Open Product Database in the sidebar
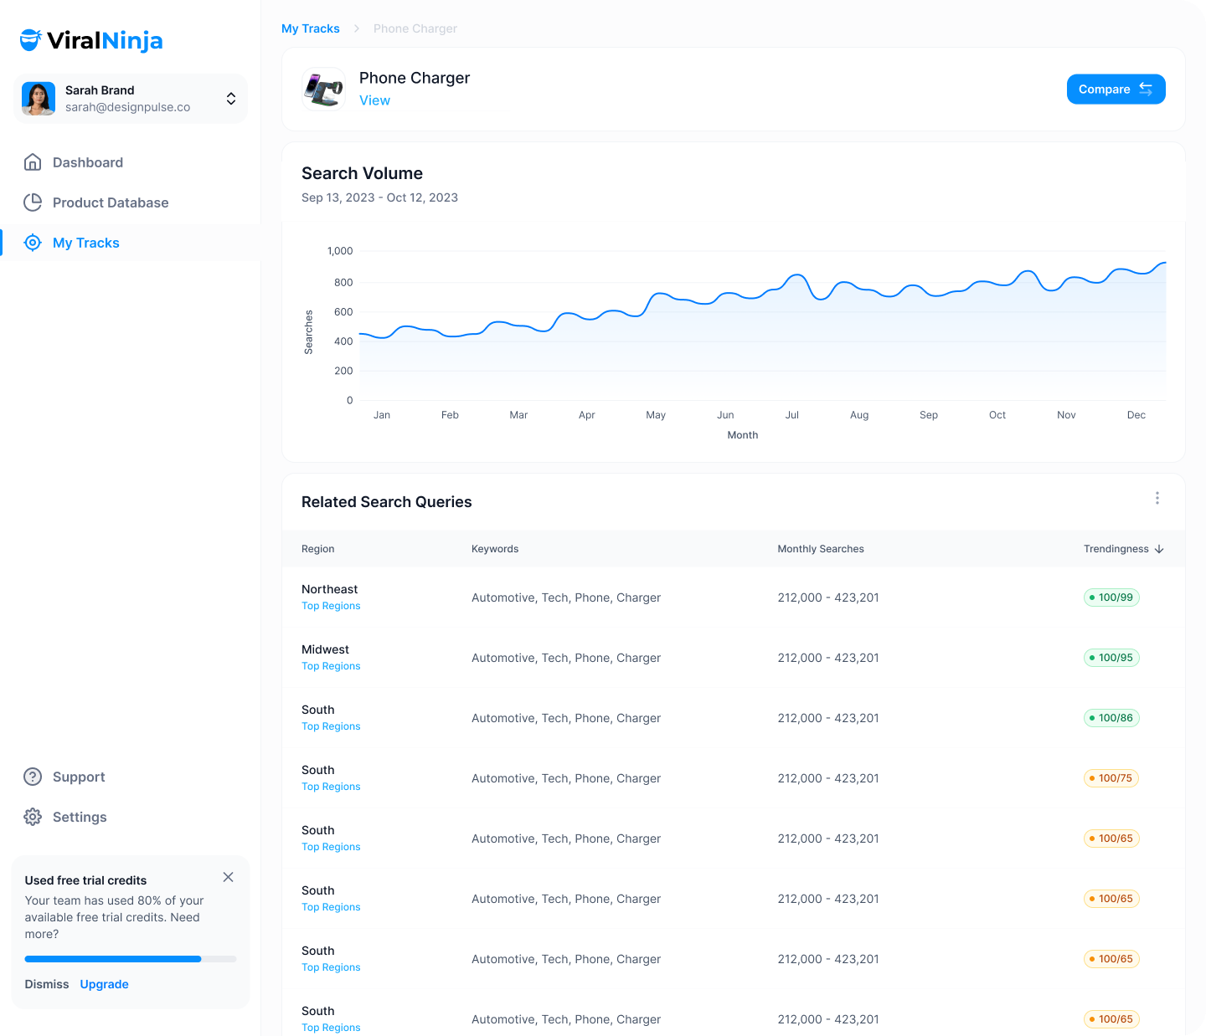 pyautogui.click(x=111, y=203)
